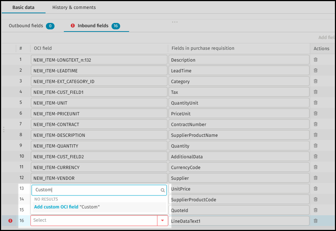Click the QuantityUnit purchase requisition field
The width and height of the screenshot is (336, 231).
239,103
